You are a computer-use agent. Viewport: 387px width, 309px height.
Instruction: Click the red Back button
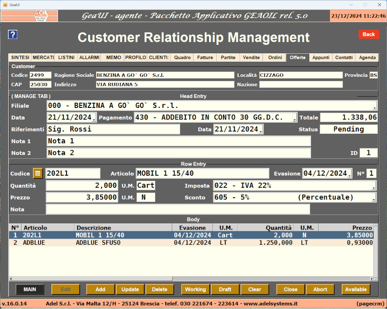[x=368, y=35]
